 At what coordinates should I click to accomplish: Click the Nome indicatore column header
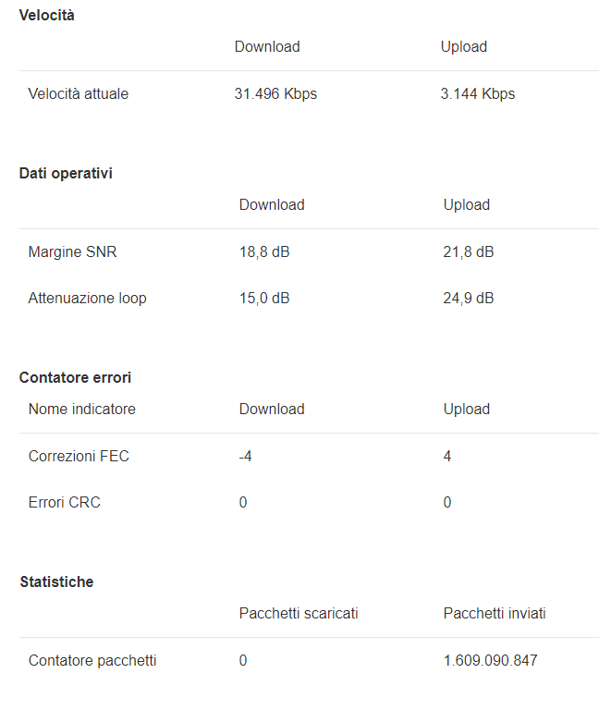pyautogui.click(x=82, y=410)
